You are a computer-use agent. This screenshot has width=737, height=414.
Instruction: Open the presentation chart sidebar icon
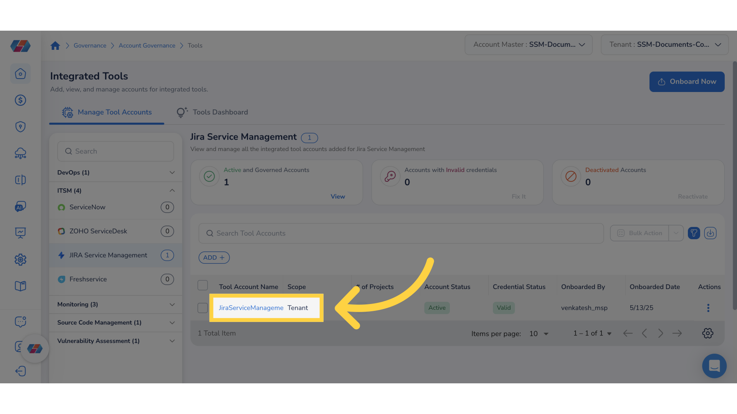click(x=20, y=233)
